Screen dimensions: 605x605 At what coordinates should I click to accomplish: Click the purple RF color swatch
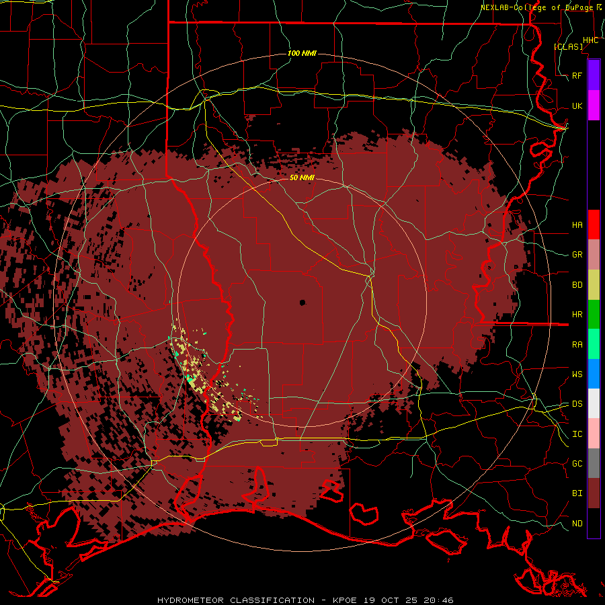[x=594, y=75]
